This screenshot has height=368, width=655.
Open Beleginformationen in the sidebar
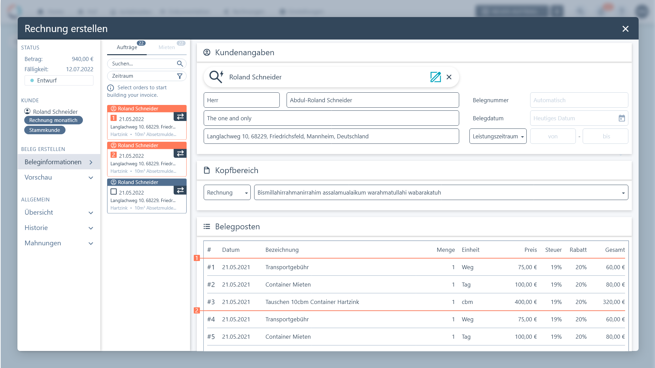59,162
